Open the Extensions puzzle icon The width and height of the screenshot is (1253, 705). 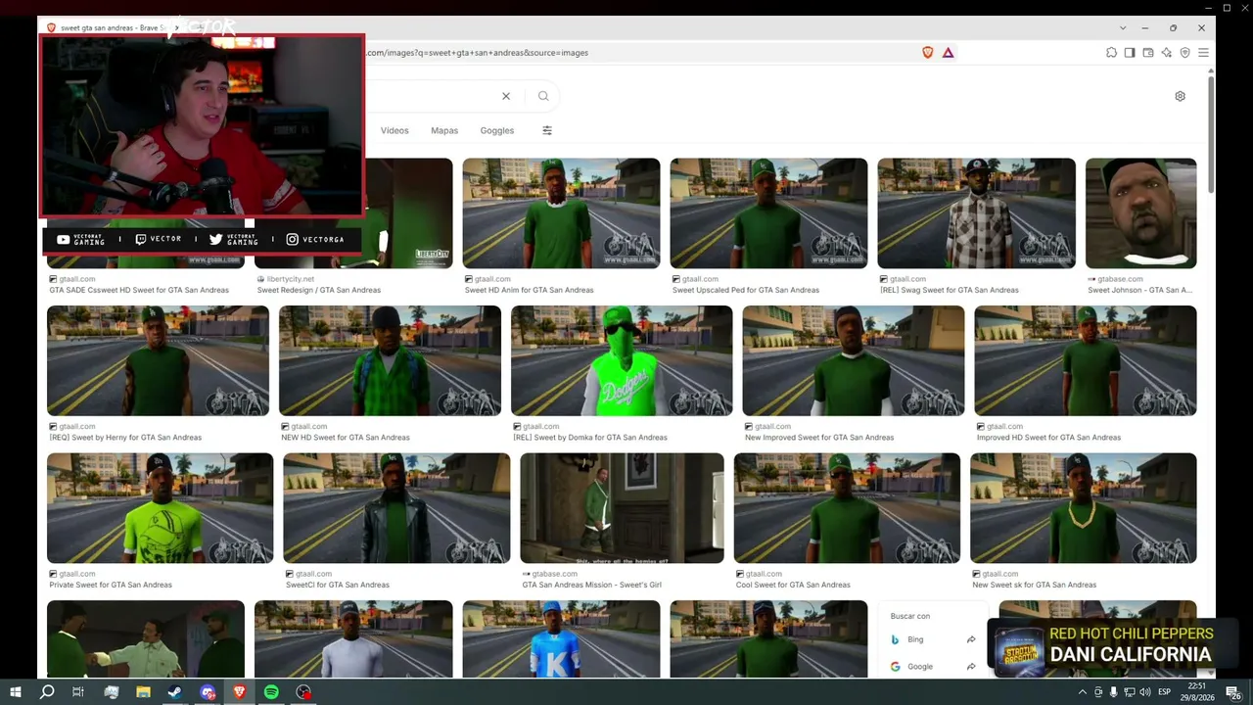(1111, 53)
